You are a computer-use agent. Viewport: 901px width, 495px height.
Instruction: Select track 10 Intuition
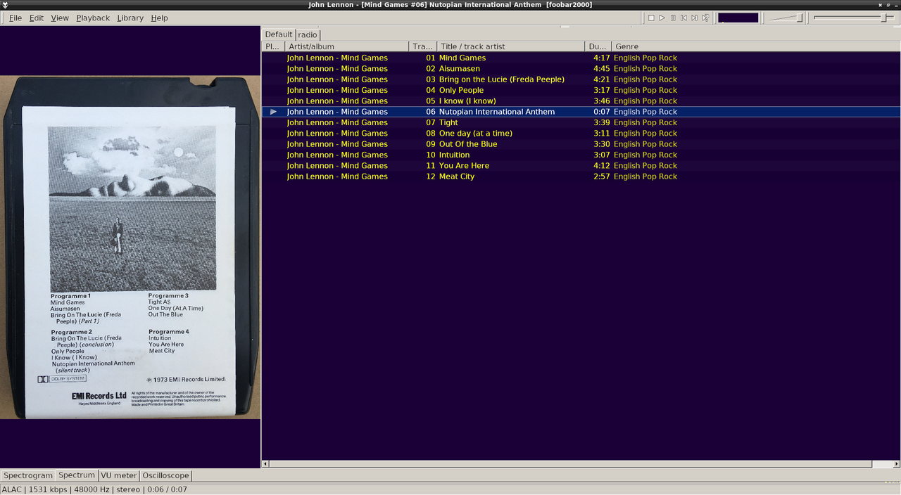pos(581,155)
